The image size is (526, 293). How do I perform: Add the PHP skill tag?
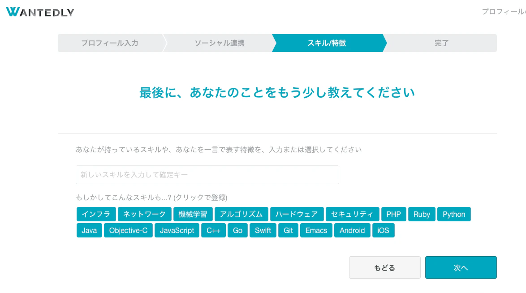pos(393,214)
